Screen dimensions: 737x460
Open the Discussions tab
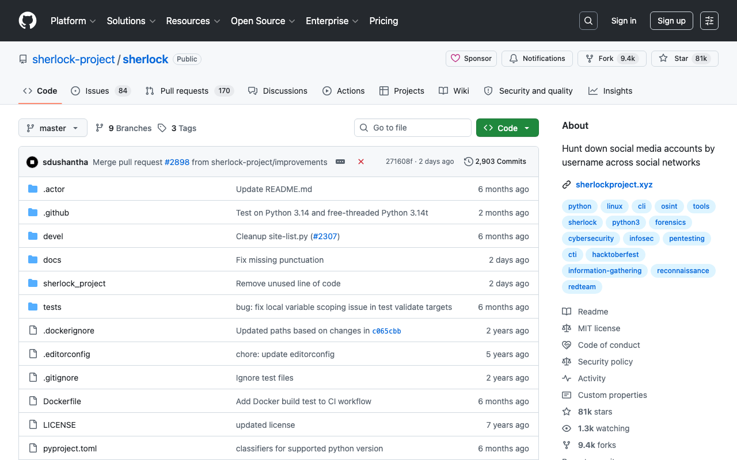click(278, 91)
